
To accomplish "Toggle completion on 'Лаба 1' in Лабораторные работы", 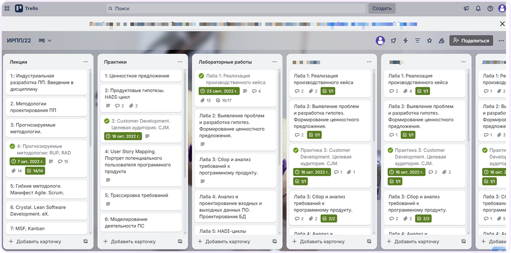I will [201, 76].
